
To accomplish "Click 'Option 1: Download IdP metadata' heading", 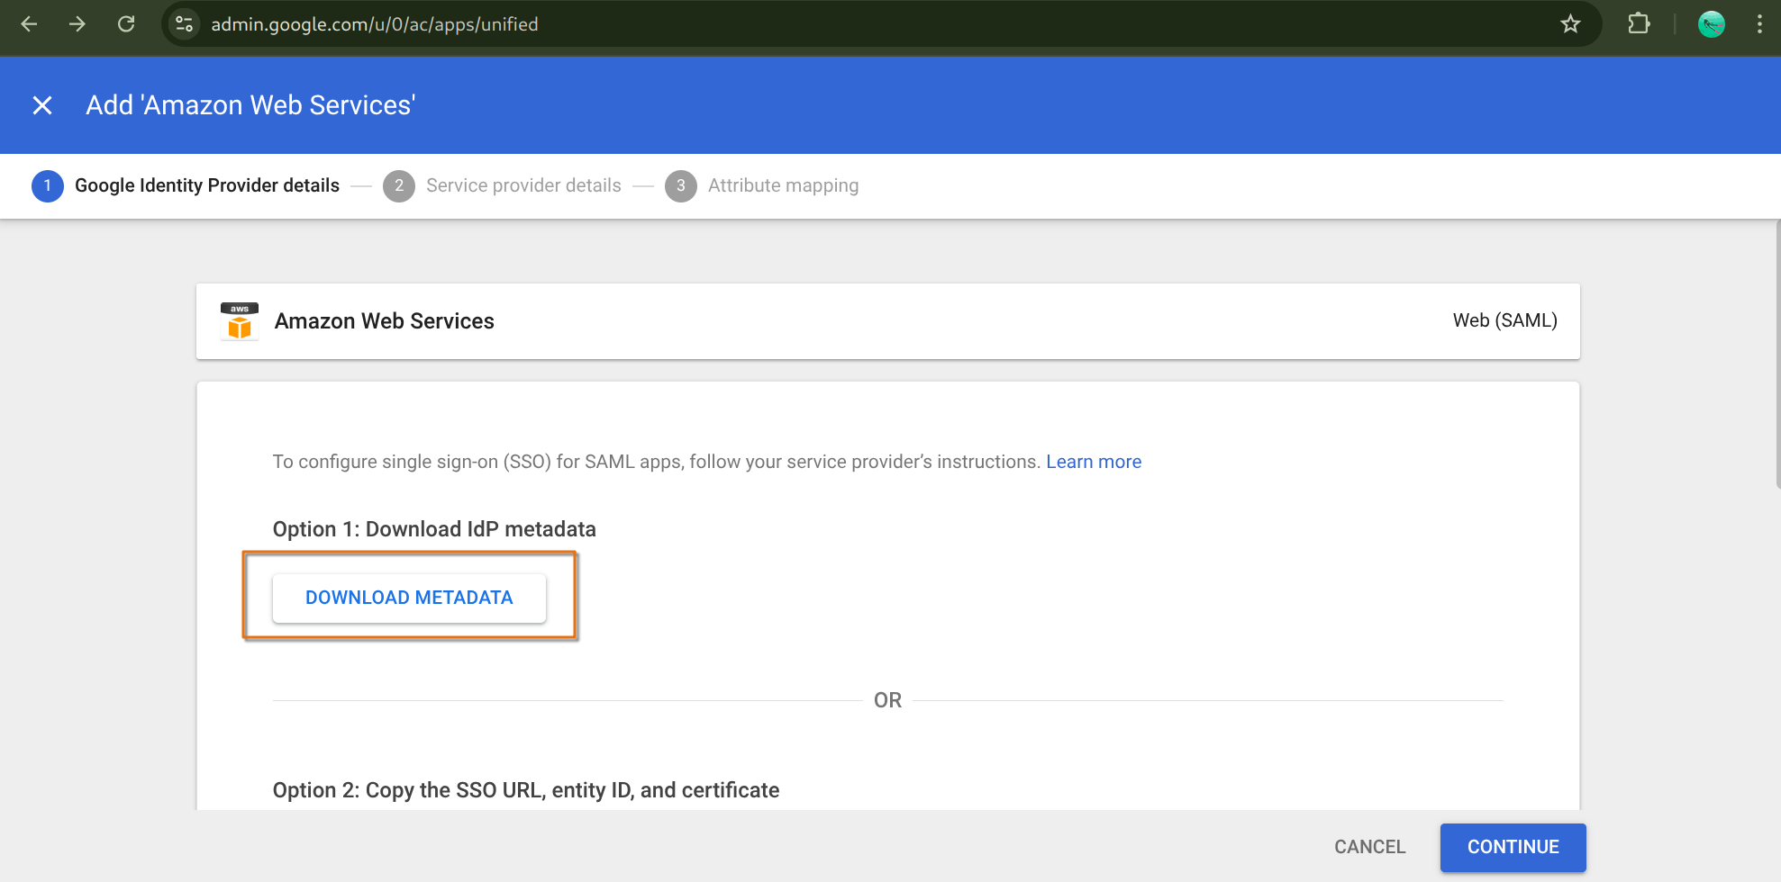I will [434, 529].
